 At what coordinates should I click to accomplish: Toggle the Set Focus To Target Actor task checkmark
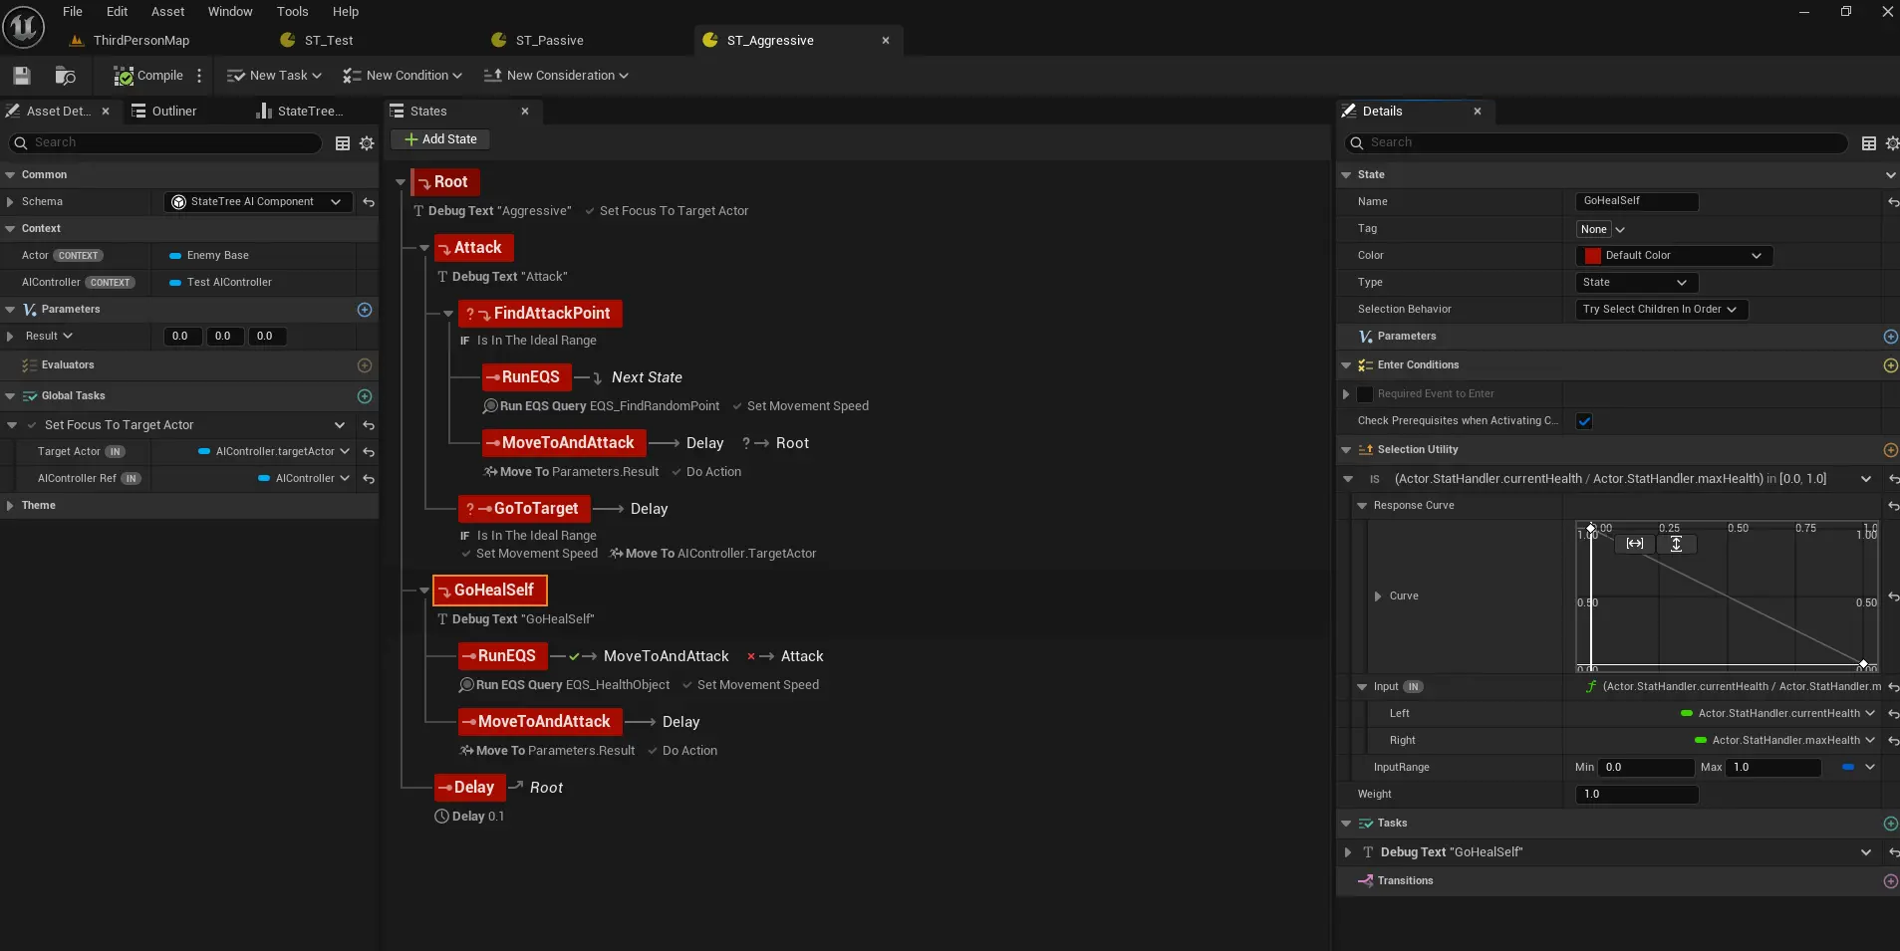pyautogui.click(x=32, y=425)
